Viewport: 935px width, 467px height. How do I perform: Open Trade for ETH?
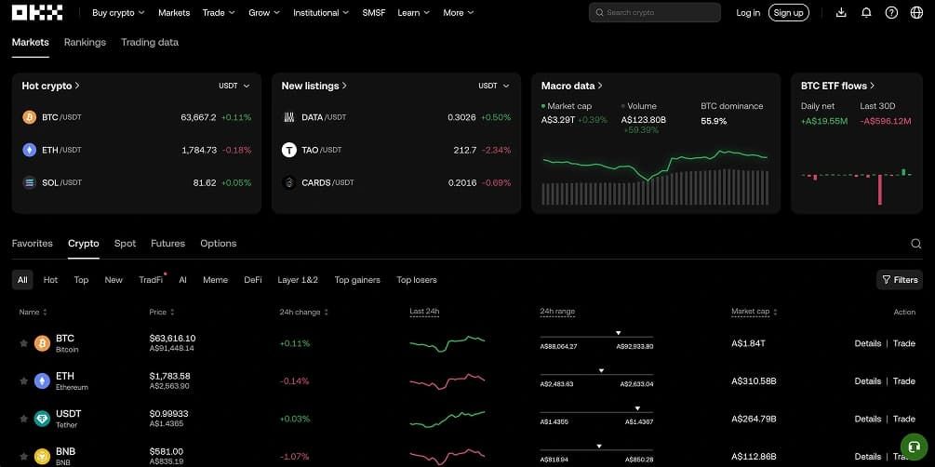click(904, 380)
